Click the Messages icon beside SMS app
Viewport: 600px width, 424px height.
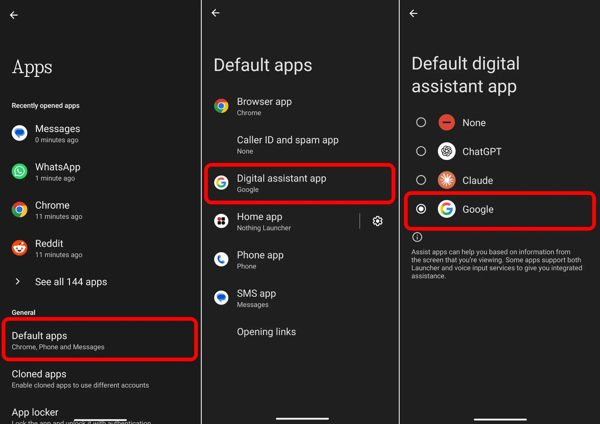(x=221, y=298)
